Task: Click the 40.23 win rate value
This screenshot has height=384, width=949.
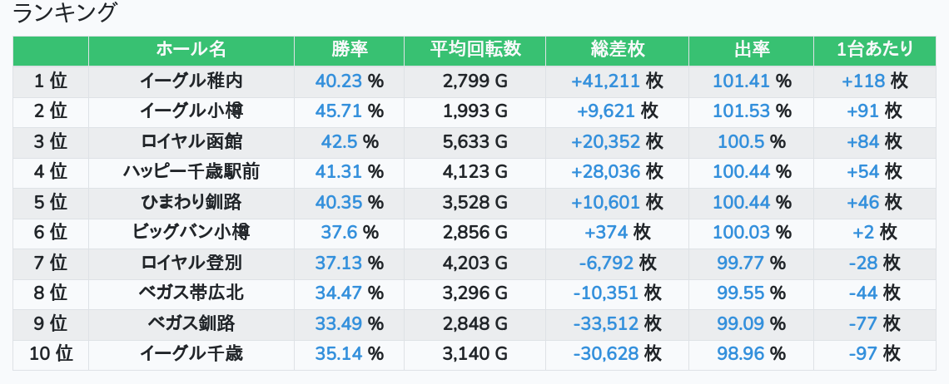Action: tap(339, 81)
